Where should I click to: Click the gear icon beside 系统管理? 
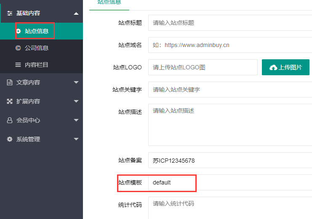tap(10, 139)
